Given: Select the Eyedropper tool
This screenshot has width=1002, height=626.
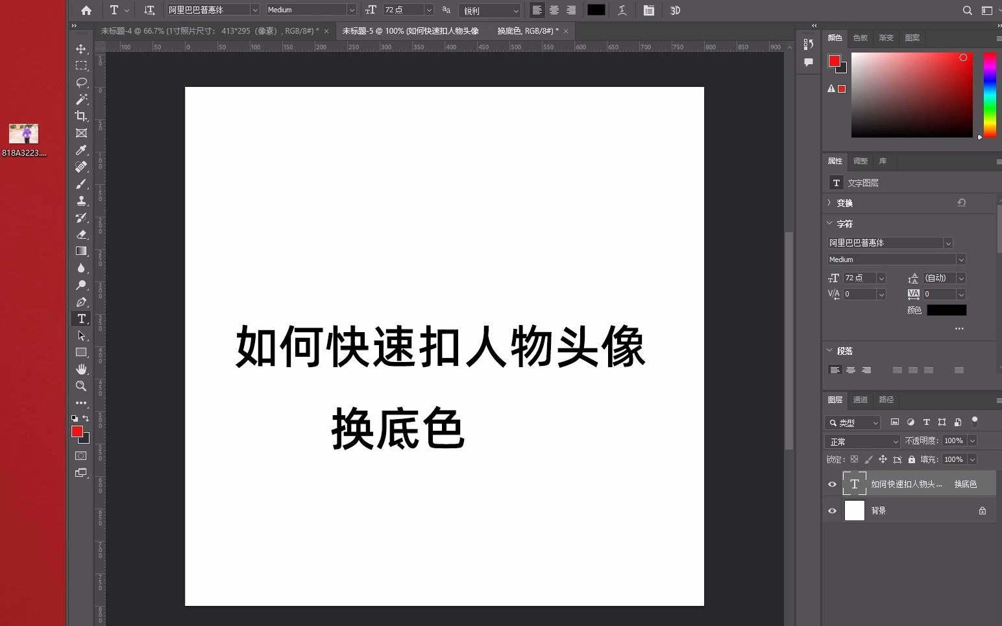Looking at the screenshot, I should point(81,150).
